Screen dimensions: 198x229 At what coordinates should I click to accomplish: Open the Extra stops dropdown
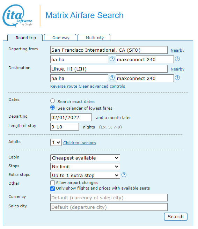click(85, 175)
